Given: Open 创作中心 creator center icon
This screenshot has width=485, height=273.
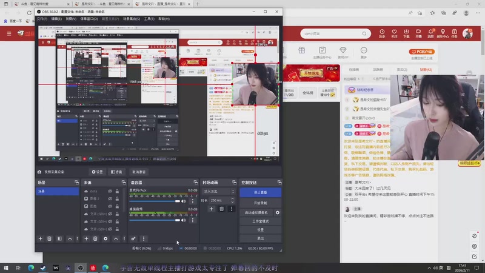Looking at the screenshot, I should pyautogui.click(x=443, y=33).
